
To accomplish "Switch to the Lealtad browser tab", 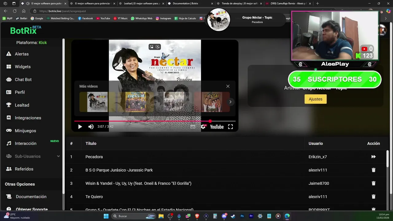I will point(142,3).
